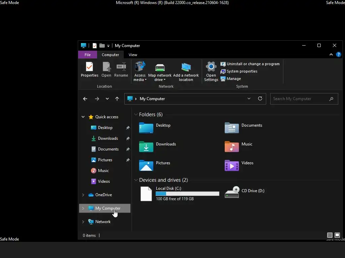Select the Downloads folder icon
The image size is (345, 258).
(x=146, y=146)
